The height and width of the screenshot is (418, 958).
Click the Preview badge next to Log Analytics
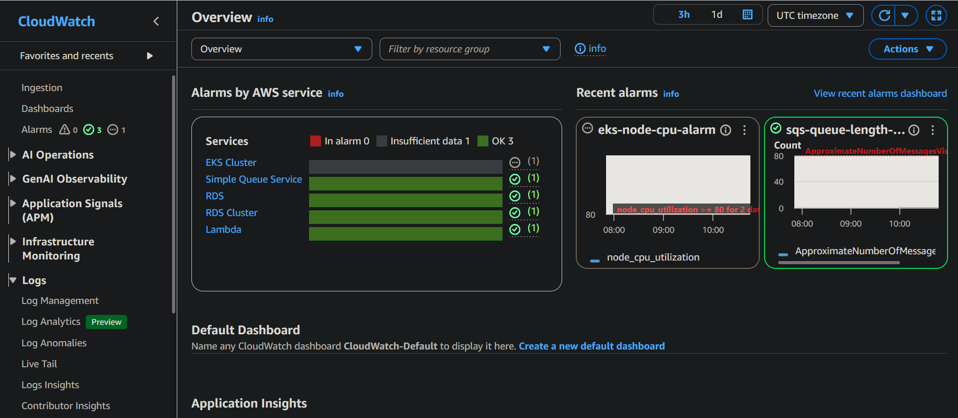106,322
